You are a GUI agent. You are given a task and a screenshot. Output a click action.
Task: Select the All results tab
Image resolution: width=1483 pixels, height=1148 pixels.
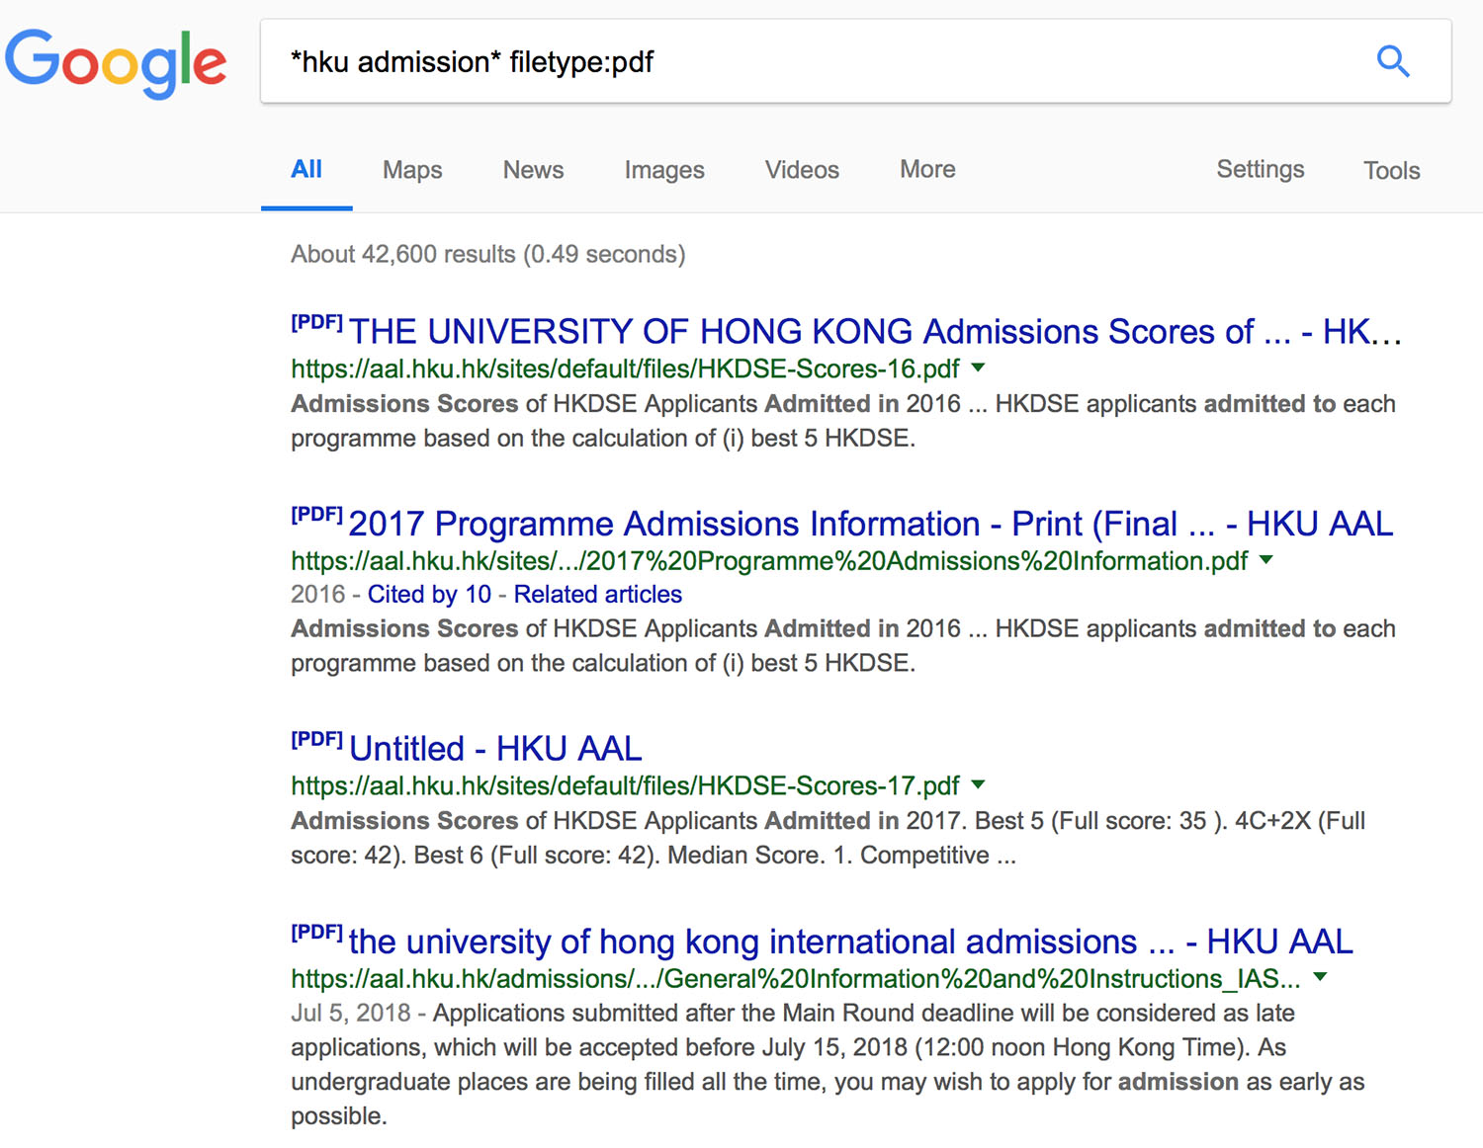(306, 169)
